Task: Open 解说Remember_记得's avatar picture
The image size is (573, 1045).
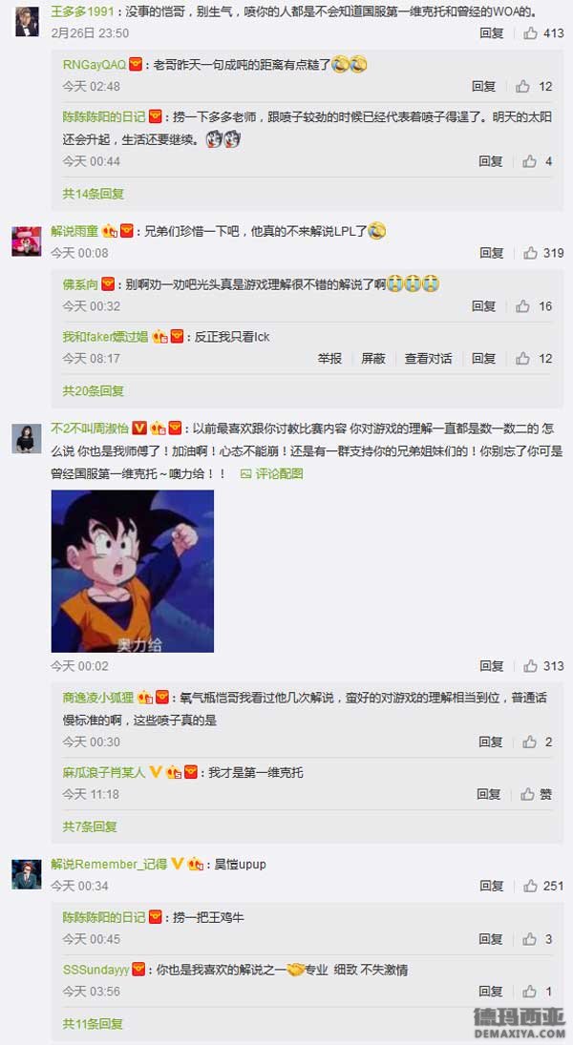Action: pos(27,874)
